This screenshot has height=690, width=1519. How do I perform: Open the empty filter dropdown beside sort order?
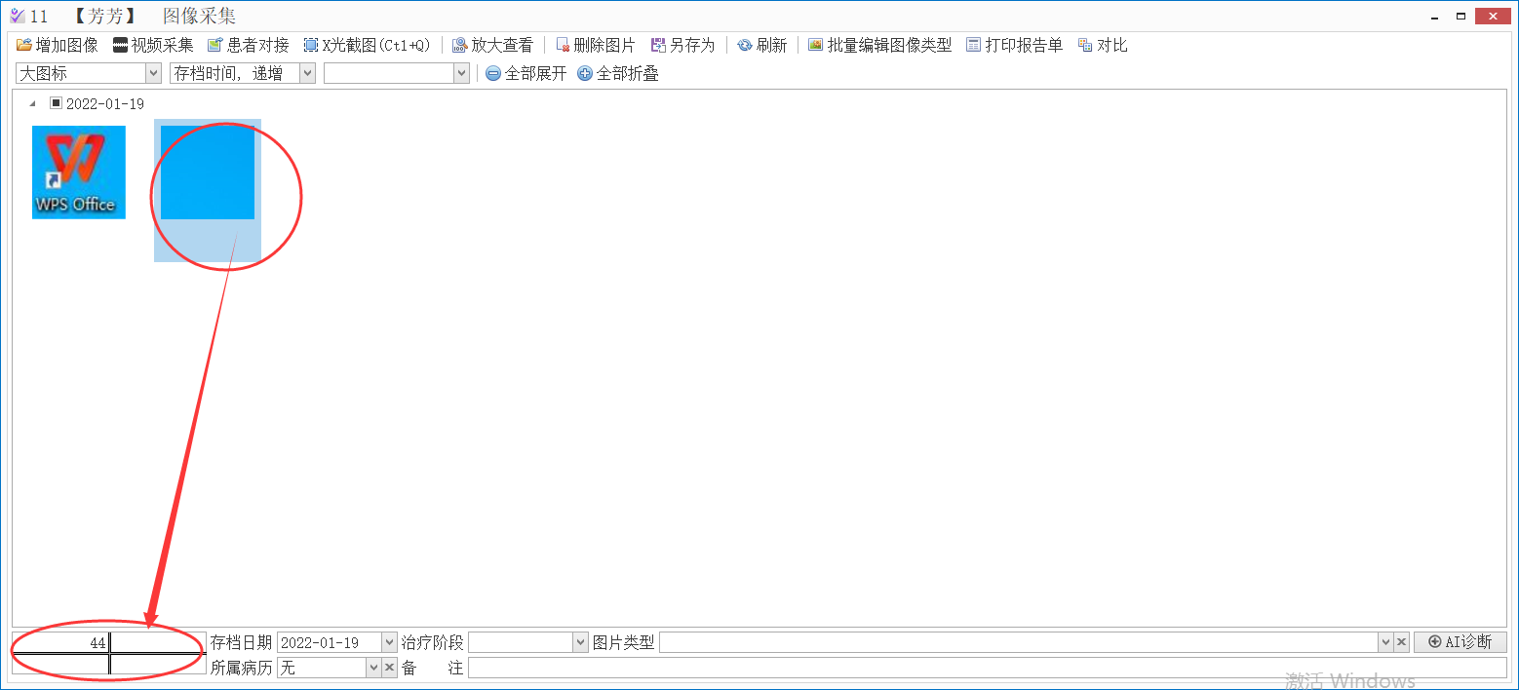(x=461, y=73)
